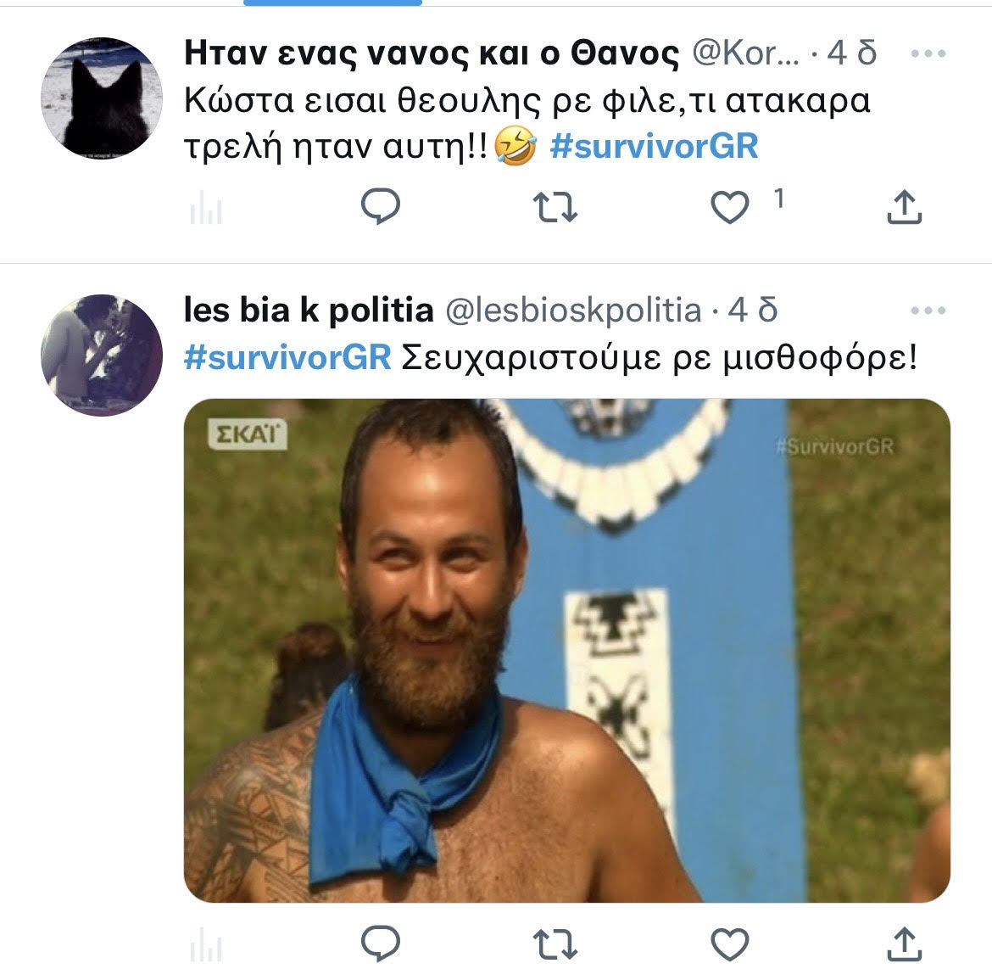Viewport: 992px width, 980px height.
Task: Open #survivorGR hashtag in second tweet
Action: point(287,358)
